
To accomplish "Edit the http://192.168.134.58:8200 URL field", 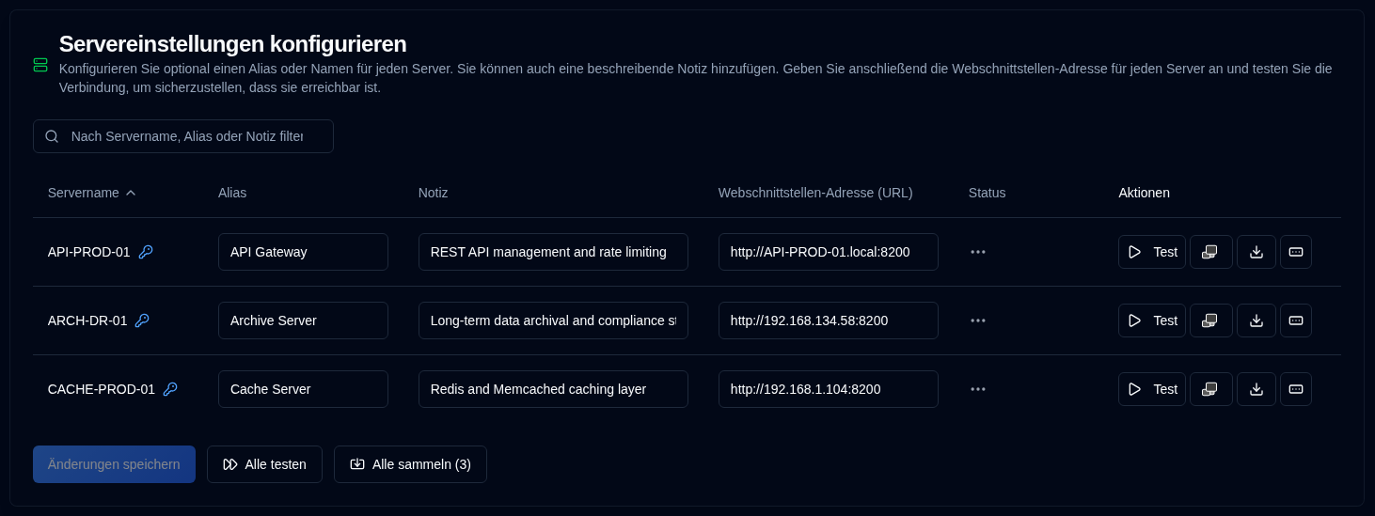I will (x=829, y=321).
